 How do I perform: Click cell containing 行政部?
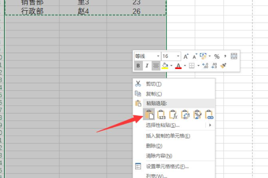point(32,11)
